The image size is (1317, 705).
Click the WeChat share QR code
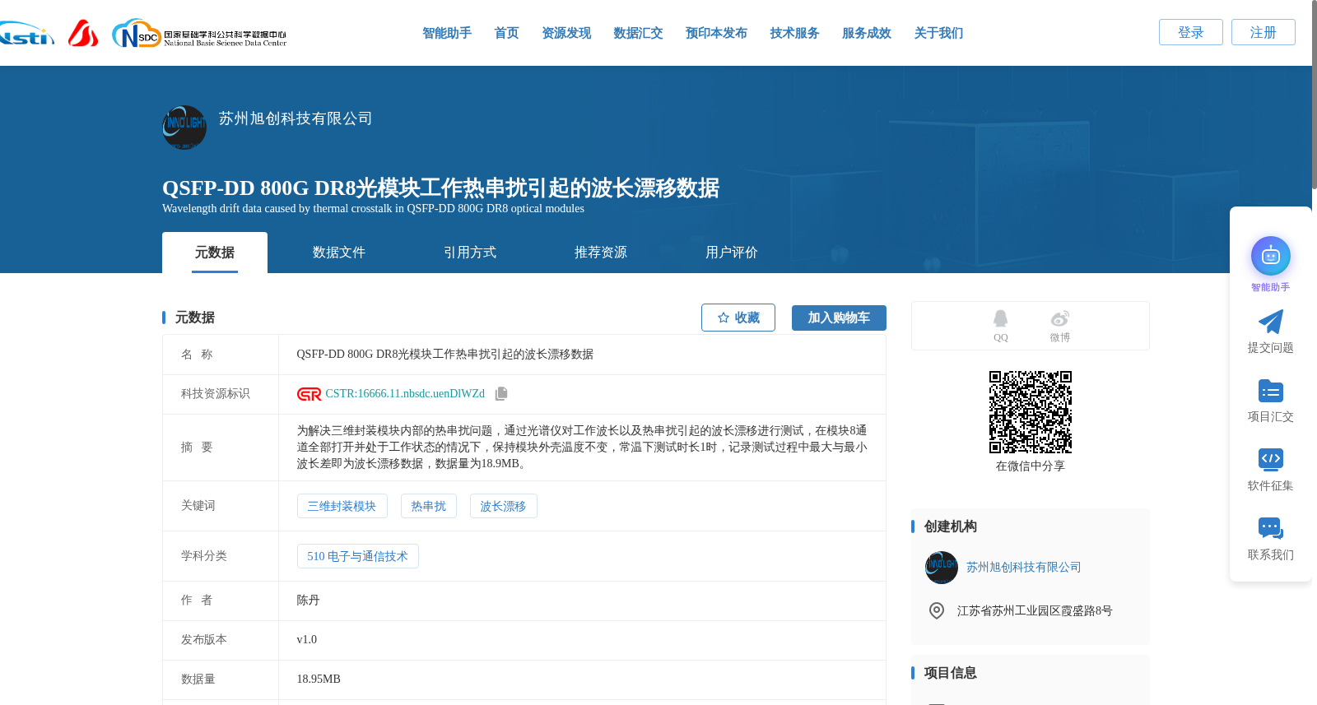coord(1031,412)
